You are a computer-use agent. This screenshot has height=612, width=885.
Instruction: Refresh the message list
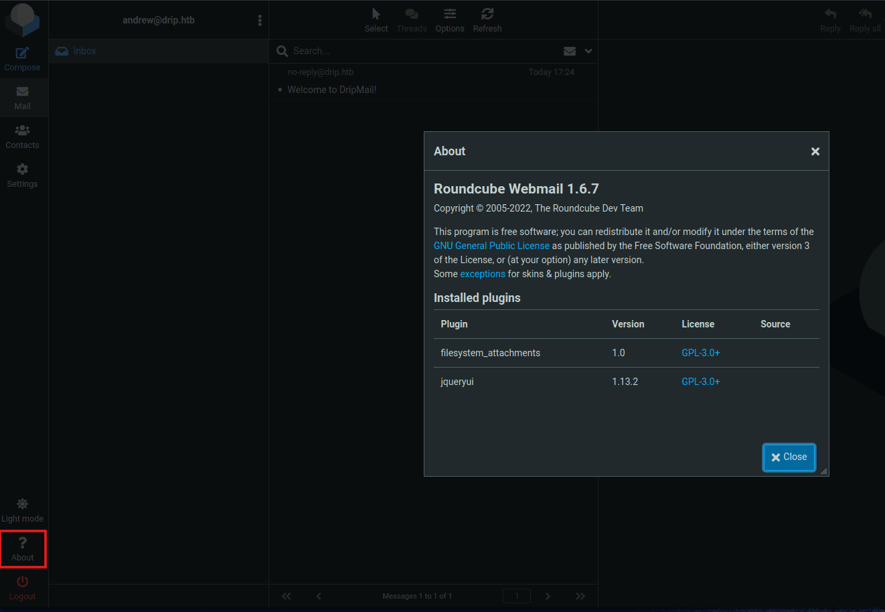tap(487, 20)
